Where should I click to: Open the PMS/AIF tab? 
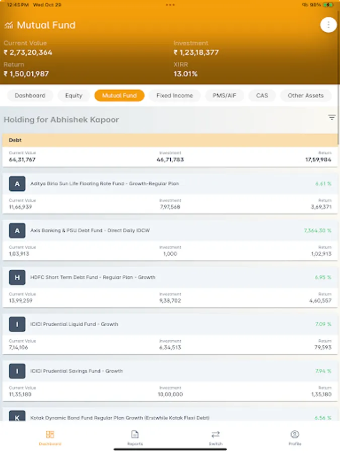(x=224, y=96)
